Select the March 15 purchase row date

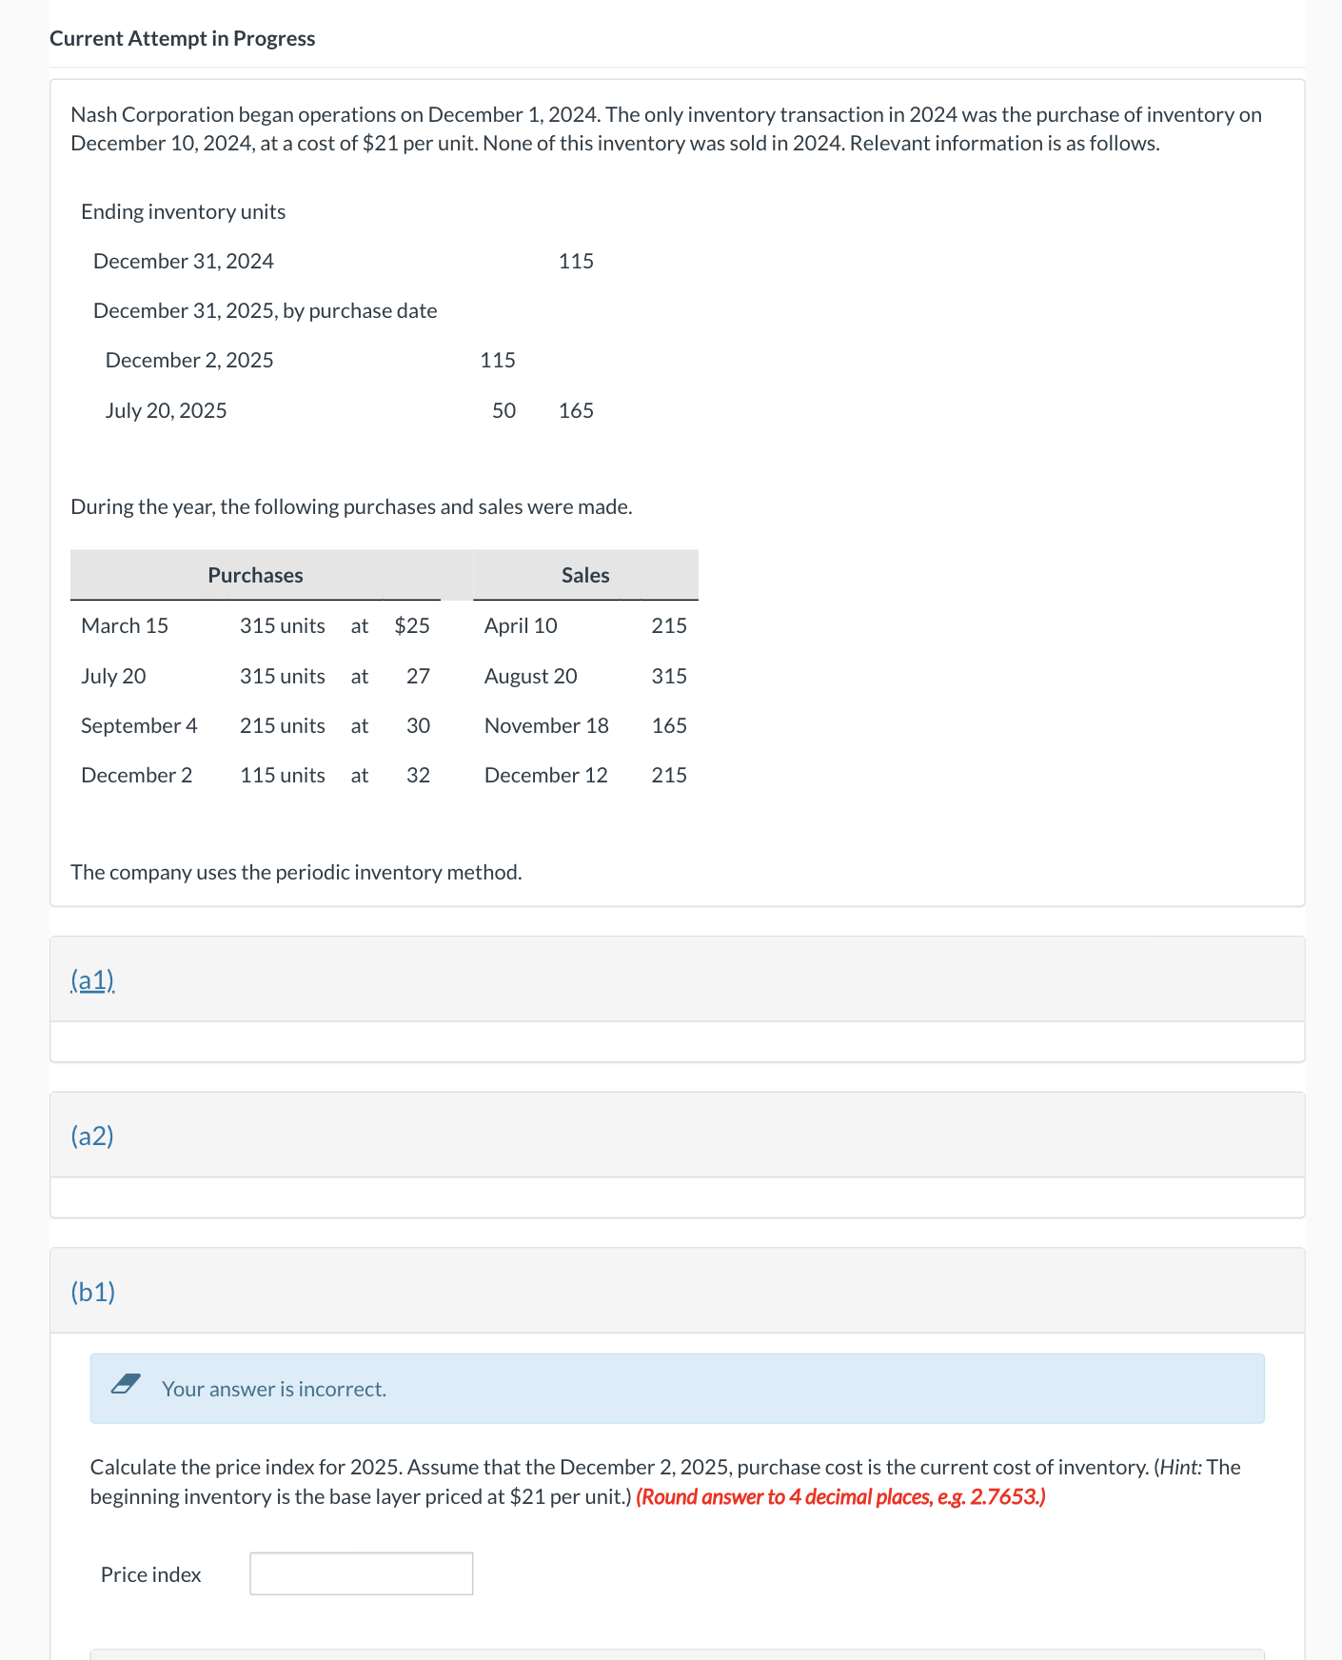(x=125, y=625)
